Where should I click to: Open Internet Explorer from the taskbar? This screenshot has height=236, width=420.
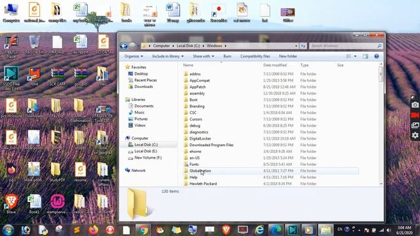coord(259,230)
